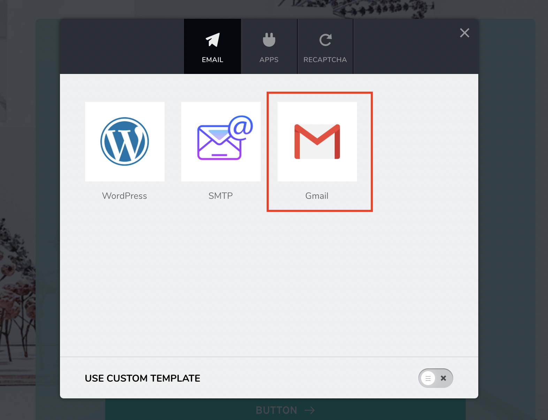Pick the Gmail email service tile
The image size is (548, 420).
click(x=317, y=142)
